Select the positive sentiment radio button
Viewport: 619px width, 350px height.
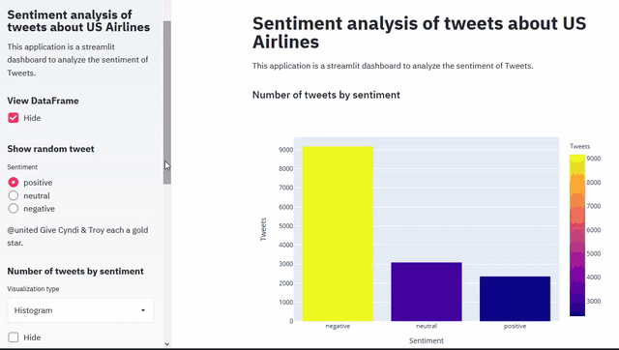pos(13,183)
